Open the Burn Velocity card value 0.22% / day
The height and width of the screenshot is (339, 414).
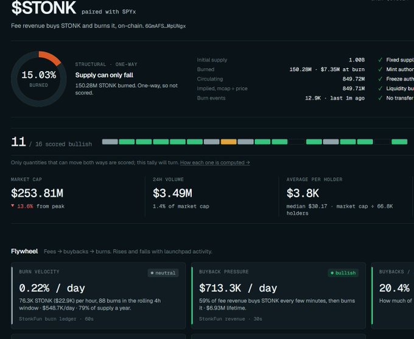point(52,288)
